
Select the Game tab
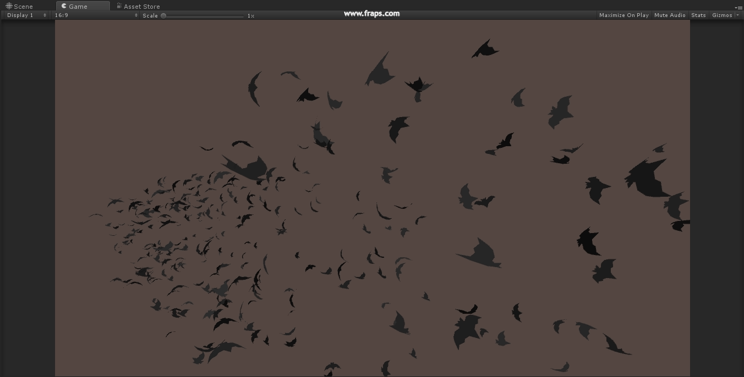(83, 6)
